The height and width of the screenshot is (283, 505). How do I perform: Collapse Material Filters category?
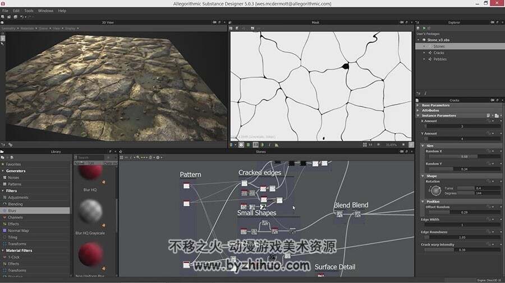click(x=3, y=251)
